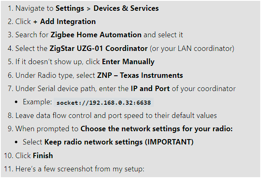Screen dimensions: 261x178
Task: Click the bold Finish text in step 10
Action: 43,156
